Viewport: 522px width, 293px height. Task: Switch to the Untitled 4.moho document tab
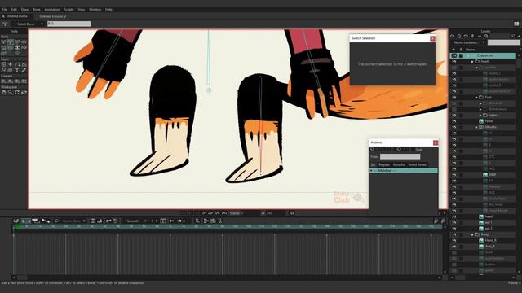(52, 16)
